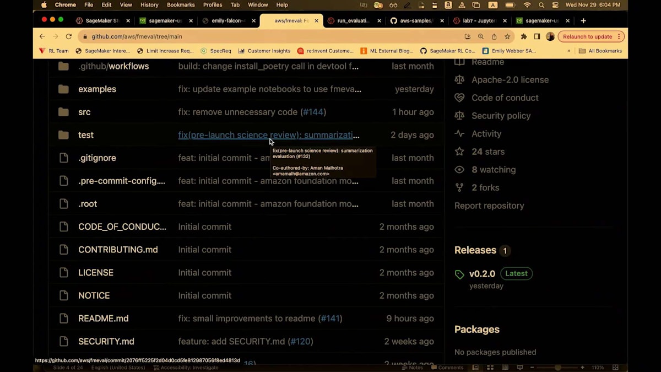Screen dimensions: 661x372
Task: Open a new browser tab
Action: pyautogui.click(x=583, y=20)
